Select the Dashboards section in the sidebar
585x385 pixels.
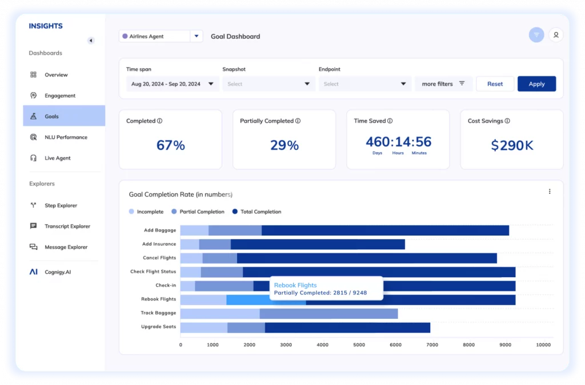46,53
